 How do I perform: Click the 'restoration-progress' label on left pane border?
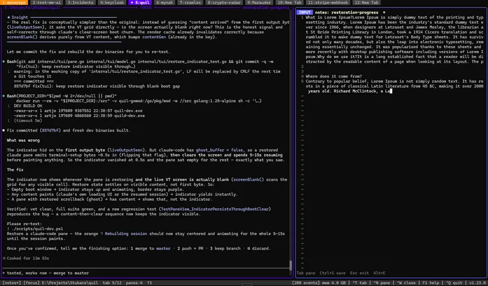click(x=266, y=7)
